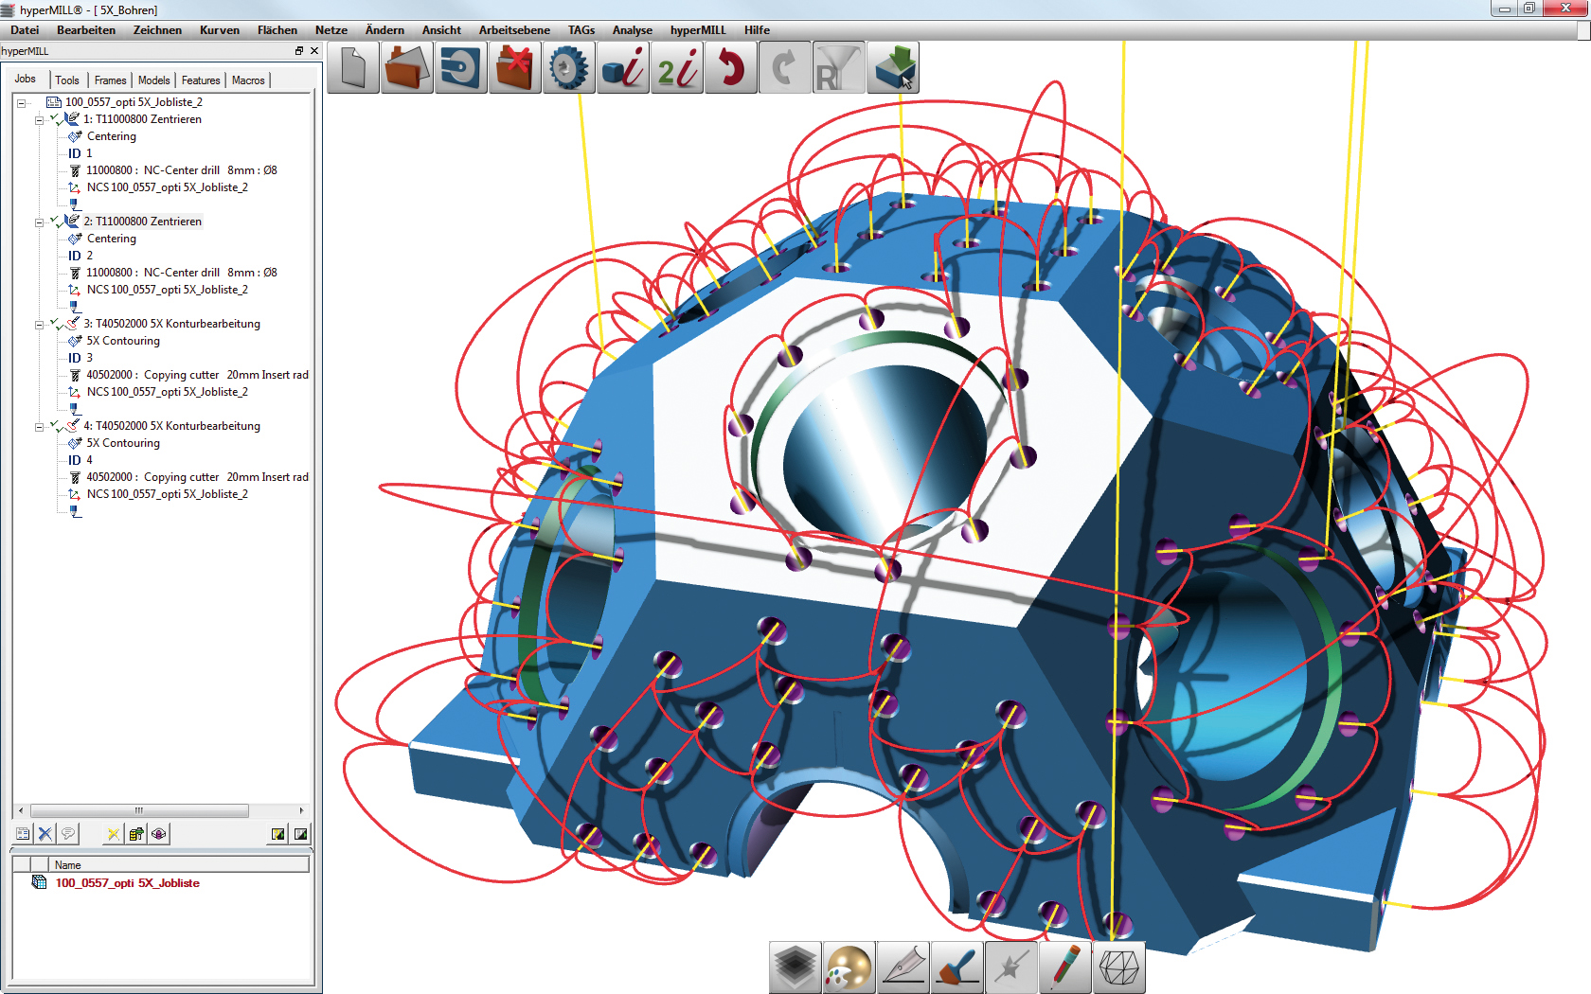The image size is (1591, 994).
Task: Click the red-X delete folder icon
Action: pyautogui.click(x=514, y=66)
